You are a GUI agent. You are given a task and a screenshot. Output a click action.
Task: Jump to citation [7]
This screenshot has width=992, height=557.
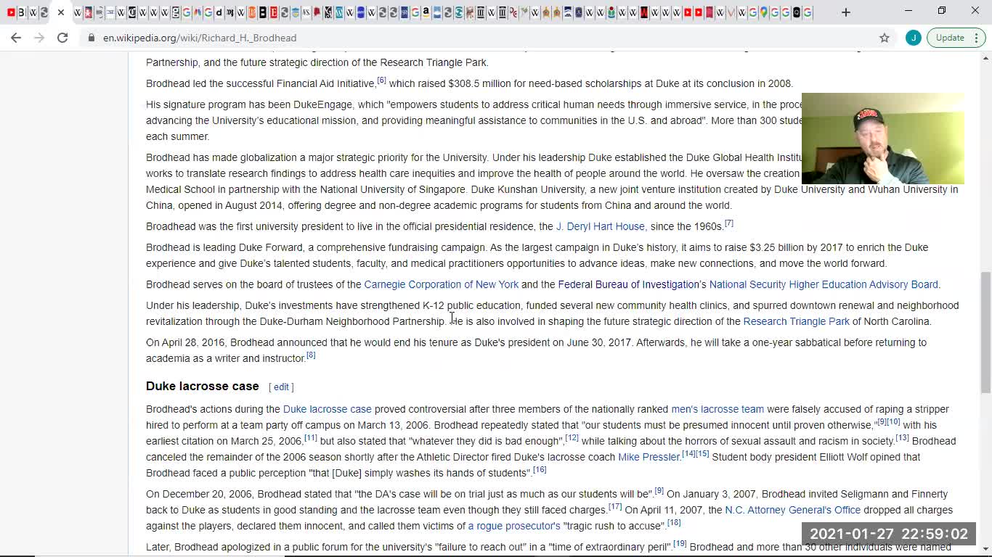coord(728,223)
